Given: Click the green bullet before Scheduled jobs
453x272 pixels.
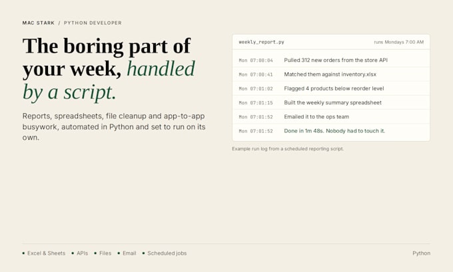Looking at the screenshot, I should 144,253.
